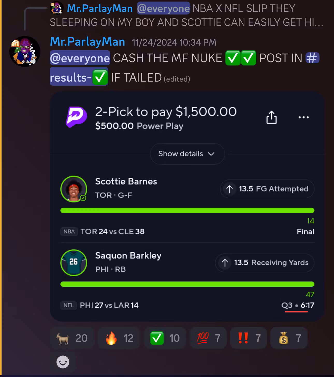Add a reaction with the smiley icon

63,362
